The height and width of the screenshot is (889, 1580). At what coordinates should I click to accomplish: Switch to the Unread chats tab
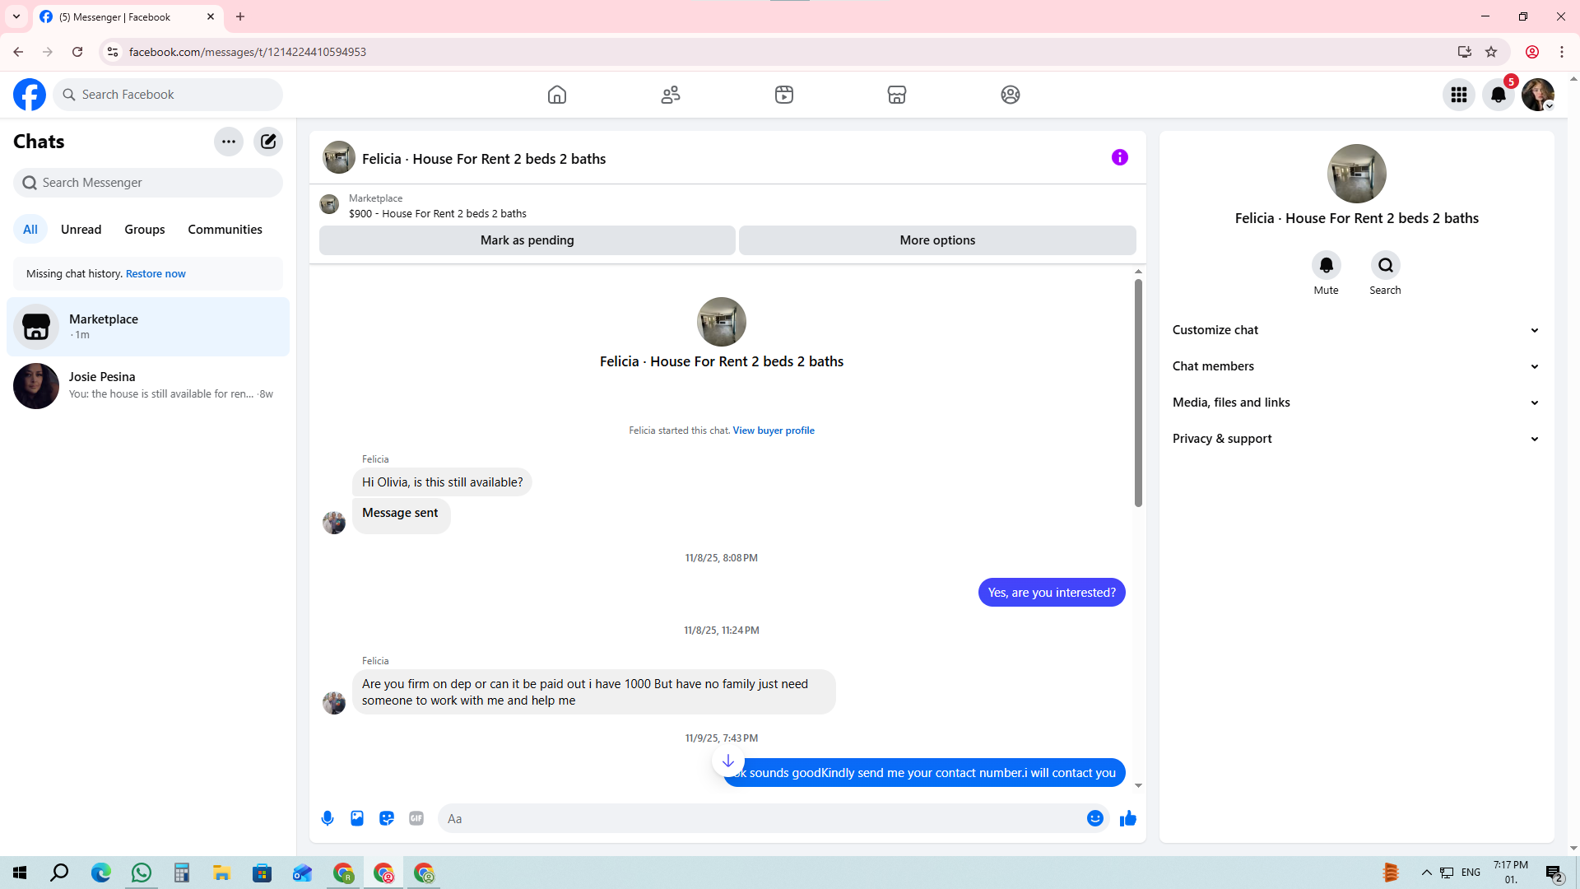click(81, 230)
